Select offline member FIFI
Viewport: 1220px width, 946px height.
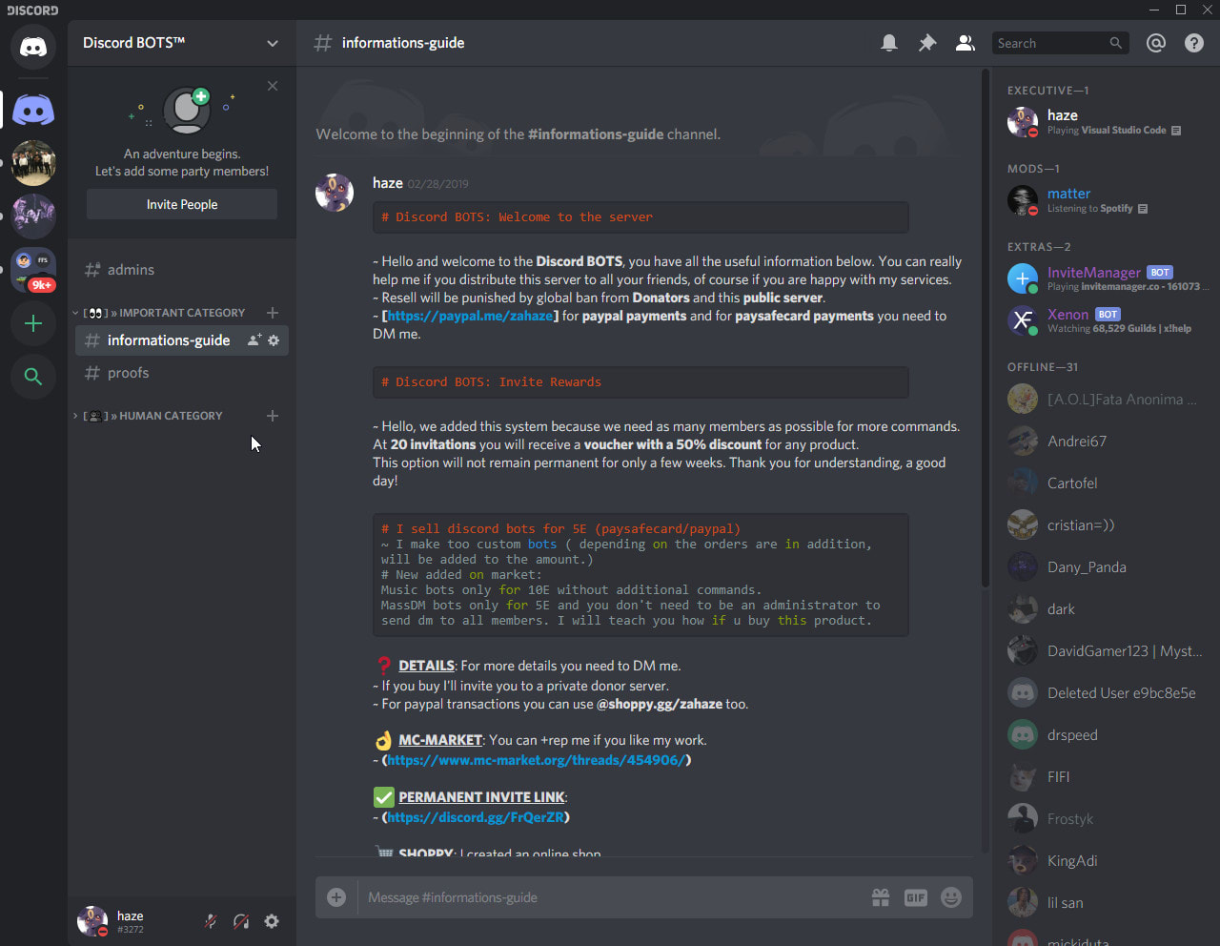[x=1106, y=776]
